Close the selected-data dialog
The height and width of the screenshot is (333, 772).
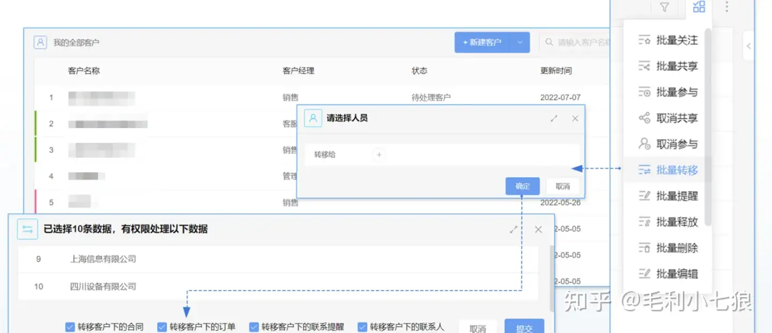[x=538, y=230]
